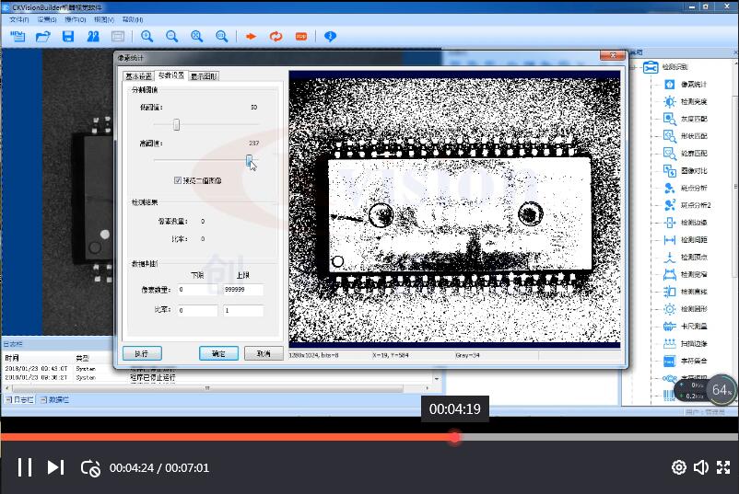
Task: Fit image to window magnifier icon
Action: pyautogui.click(x=197, y=36)
